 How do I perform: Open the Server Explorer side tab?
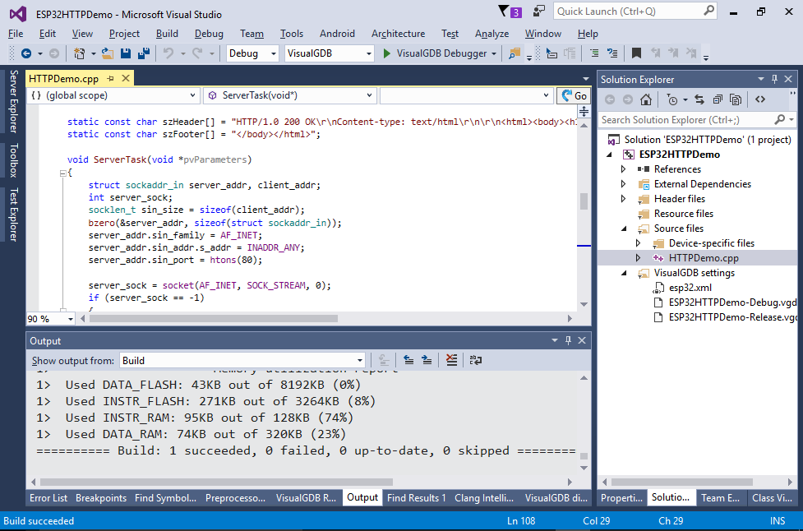tap(14, 101)
